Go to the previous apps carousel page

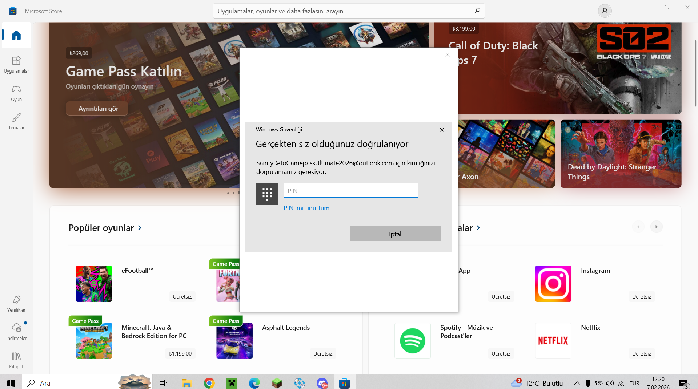(638, 227)
